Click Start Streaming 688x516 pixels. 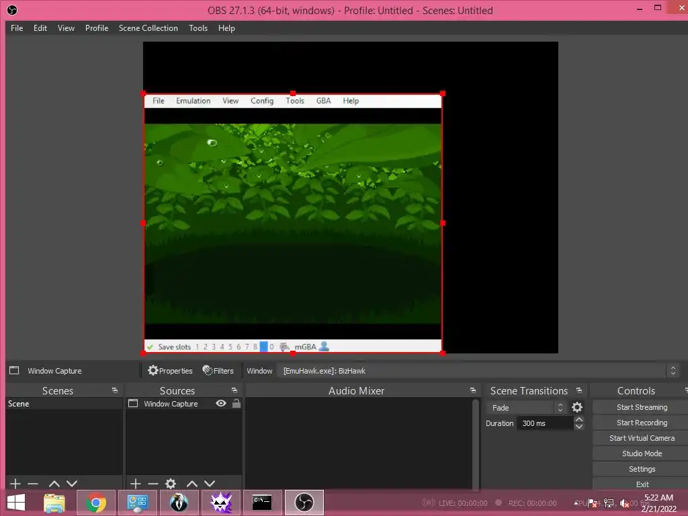pyautogui.click(x=642, y=407)
